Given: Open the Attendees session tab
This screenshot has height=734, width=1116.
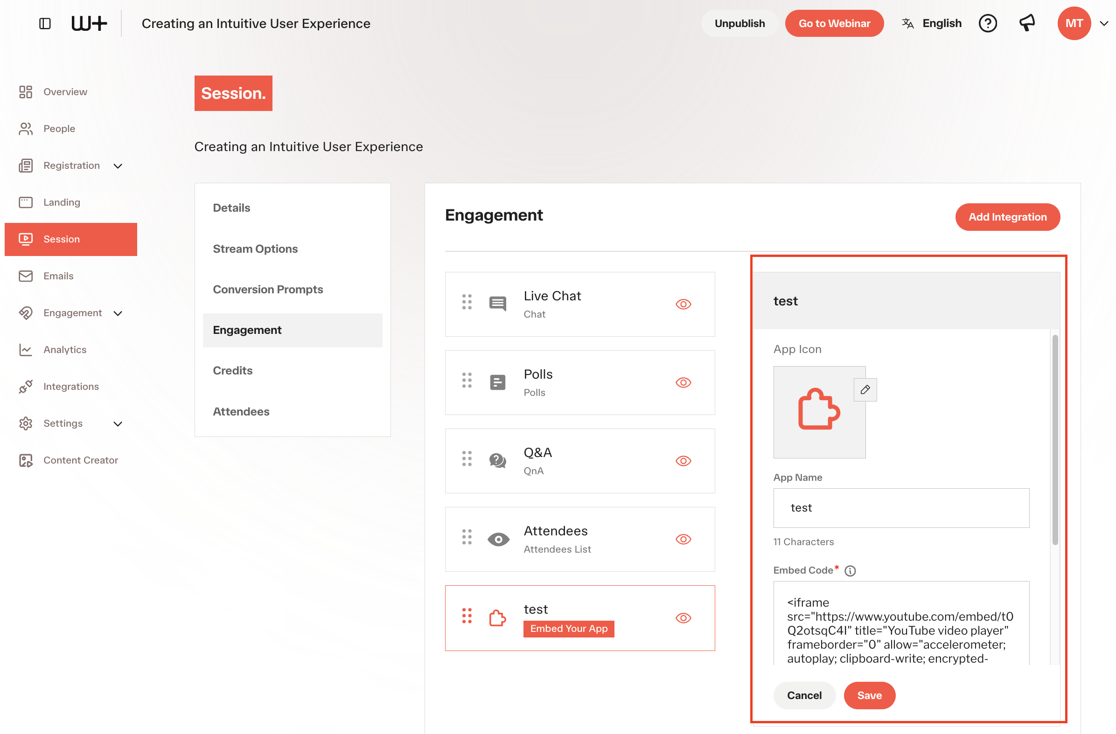Looking at the screenshot, I should coord(293,411).
